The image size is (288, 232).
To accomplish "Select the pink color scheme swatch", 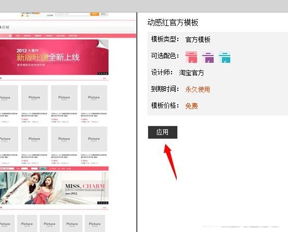I will [191, 57].
